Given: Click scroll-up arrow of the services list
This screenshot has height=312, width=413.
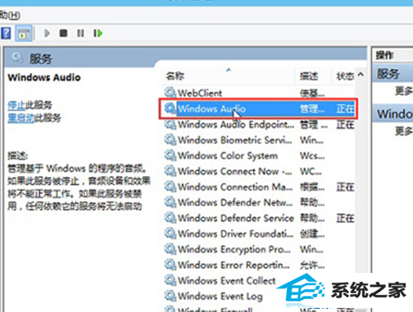Looking at the screenshot, I should coord(361,75).
